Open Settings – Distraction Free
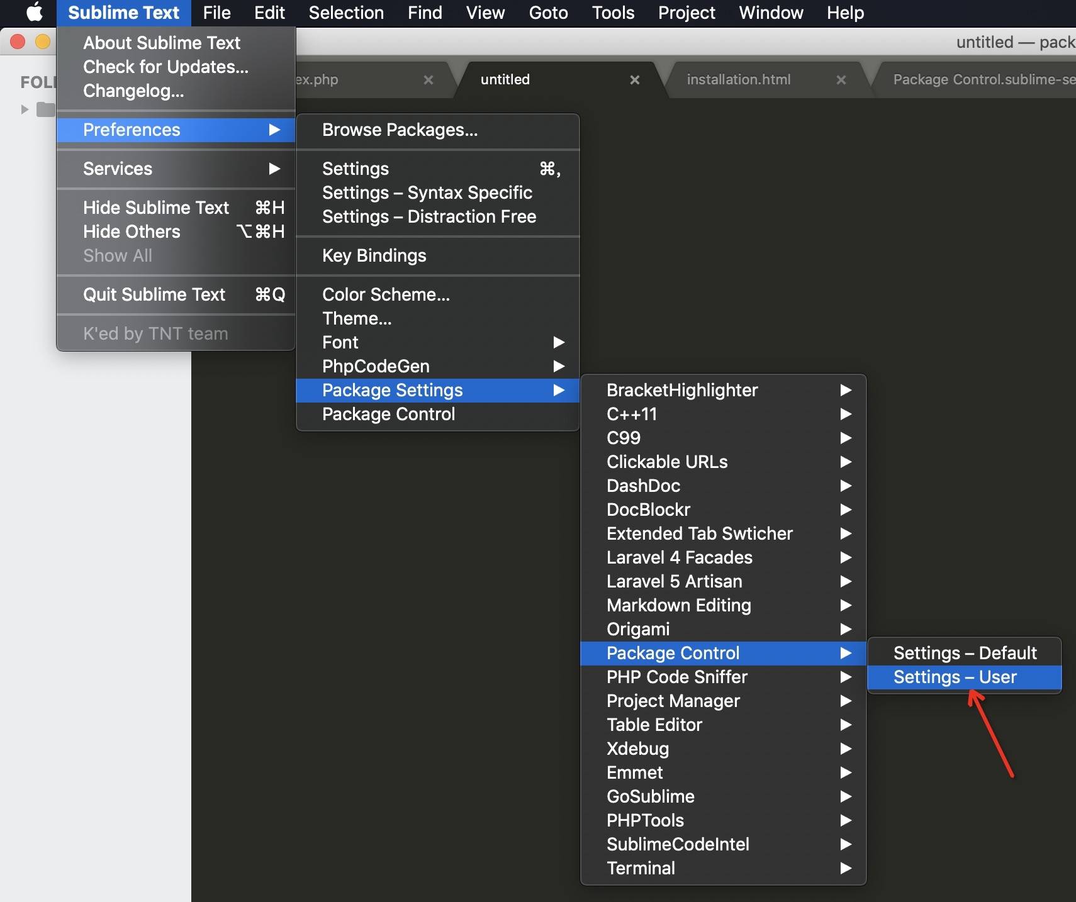 [x=437, y=216]
